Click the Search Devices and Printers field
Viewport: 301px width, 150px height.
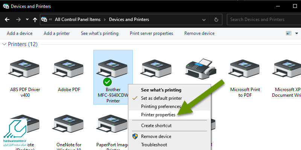click(x=263, y=19)
